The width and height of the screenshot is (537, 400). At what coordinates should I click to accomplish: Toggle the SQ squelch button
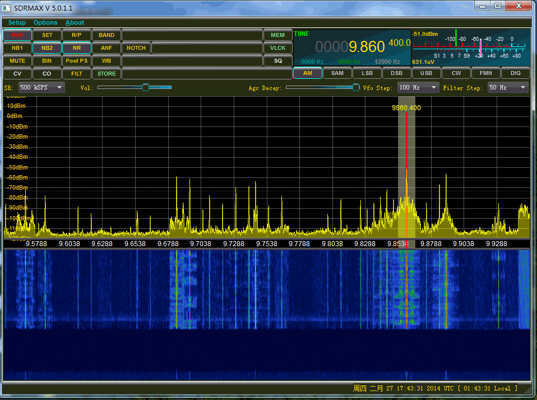pyautogui.click(x=277, y=60)
